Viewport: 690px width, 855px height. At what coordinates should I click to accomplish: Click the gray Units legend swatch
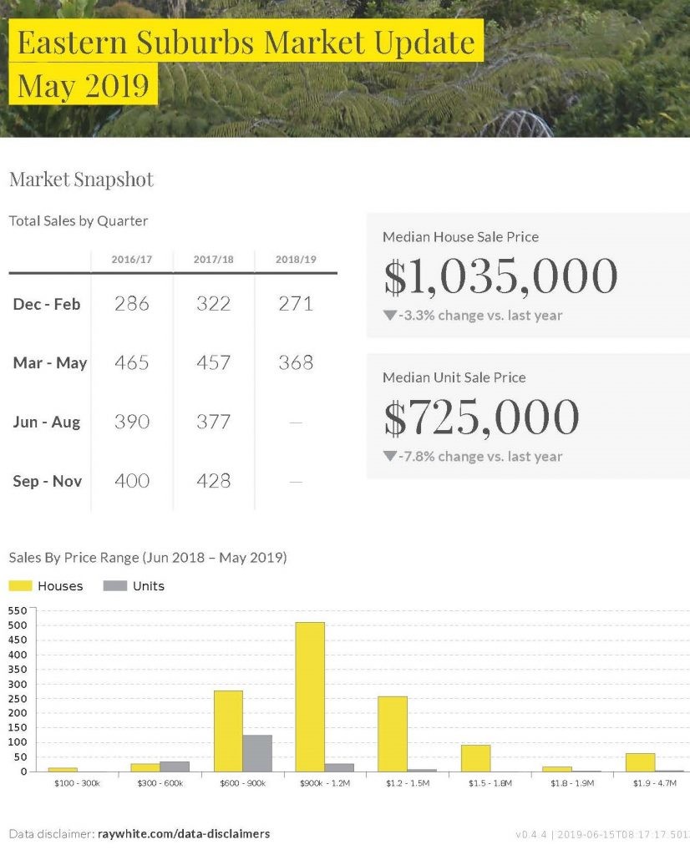[114, 586]
